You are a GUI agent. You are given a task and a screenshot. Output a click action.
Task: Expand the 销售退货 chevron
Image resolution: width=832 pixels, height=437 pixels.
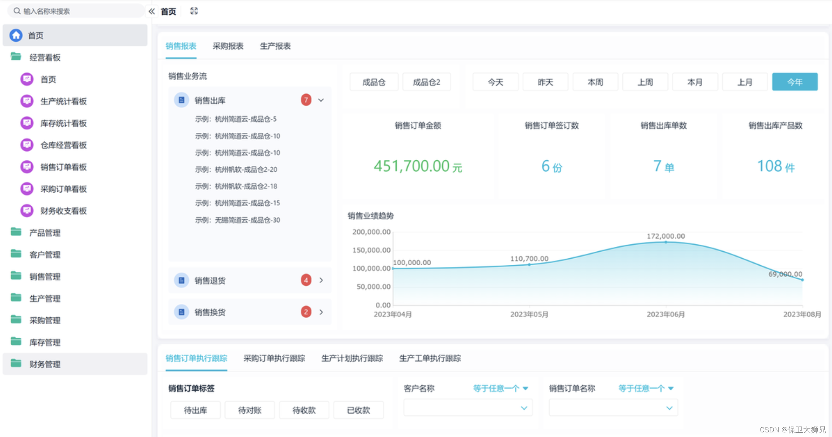pos(321,280)
